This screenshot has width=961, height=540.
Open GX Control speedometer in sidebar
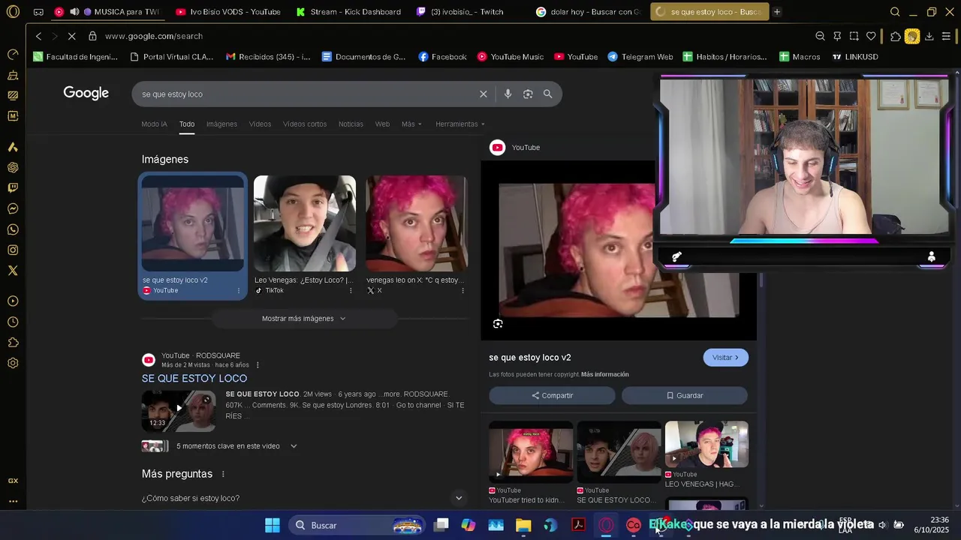(13, 55)
